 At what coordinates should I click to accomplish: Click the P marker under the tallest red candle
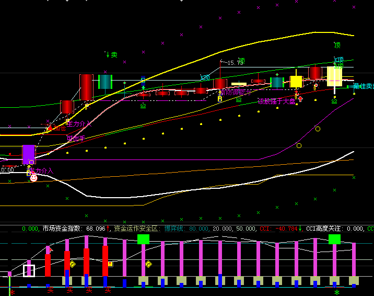(x=87, y=106)
